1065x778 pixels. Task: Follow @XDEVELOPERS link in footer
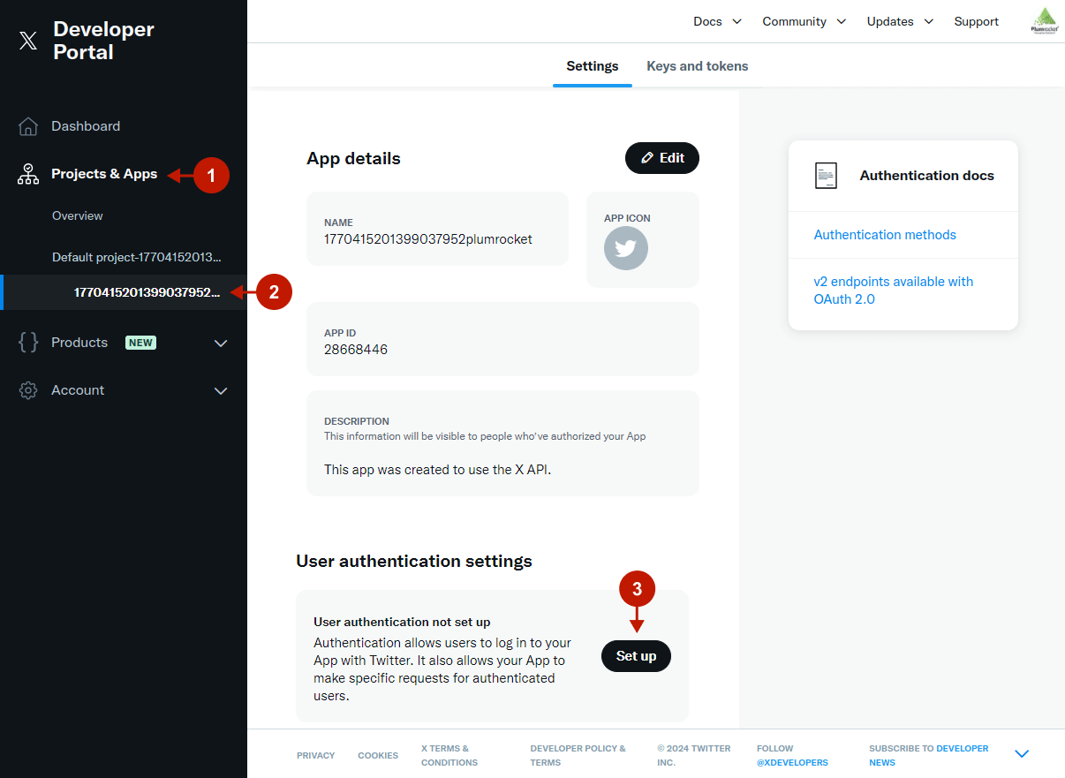click(792, 762)
